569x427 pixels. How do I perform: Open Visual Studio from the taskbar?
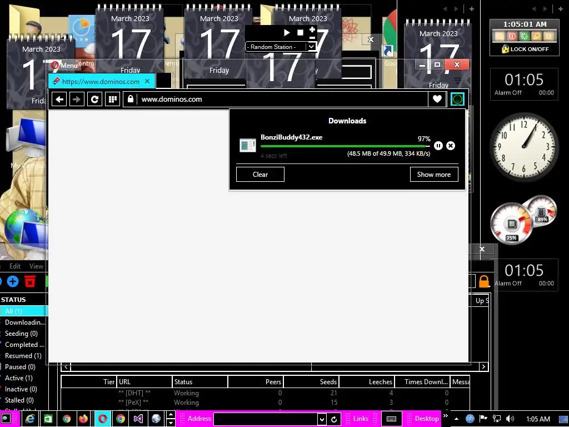coord(138,419)
